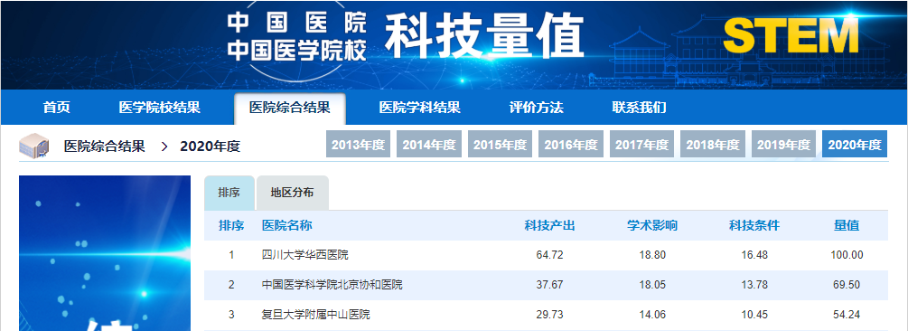This screenshot has height=331, width=908.
Task: Switch to the 地区分布 tab
Action: point(293,193)
